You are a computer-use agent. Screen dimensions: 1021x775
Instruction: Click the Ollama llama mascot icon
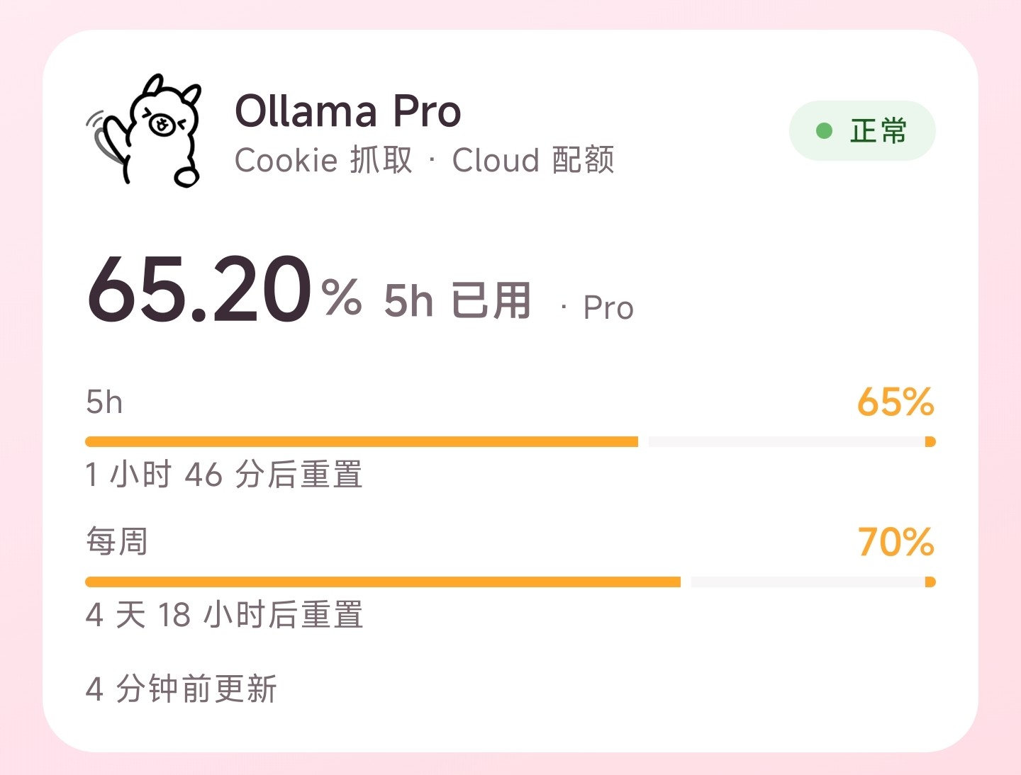[144, 131]
